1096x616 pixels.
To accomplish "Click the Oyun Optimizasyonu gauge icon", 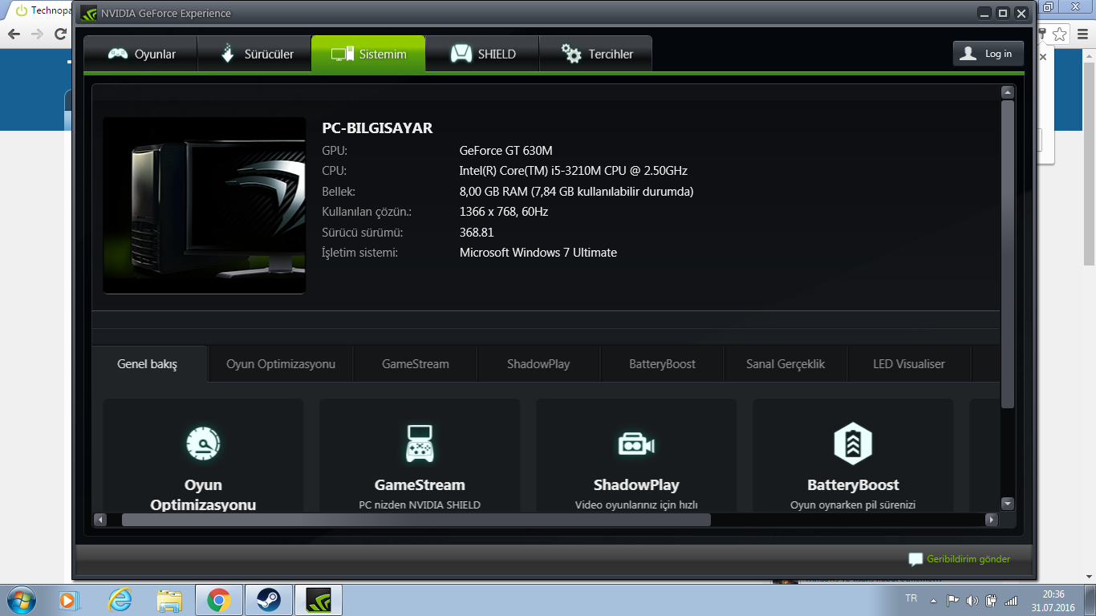I will (203, 444).
